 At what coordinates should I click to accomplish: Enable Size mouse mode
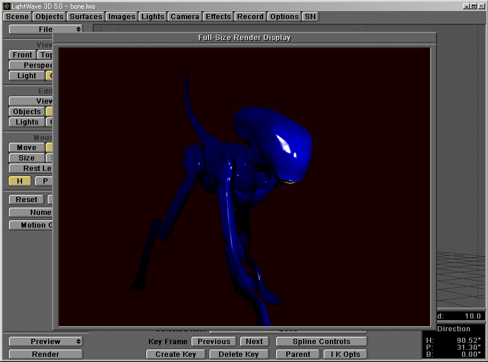[x=25, y=158]
